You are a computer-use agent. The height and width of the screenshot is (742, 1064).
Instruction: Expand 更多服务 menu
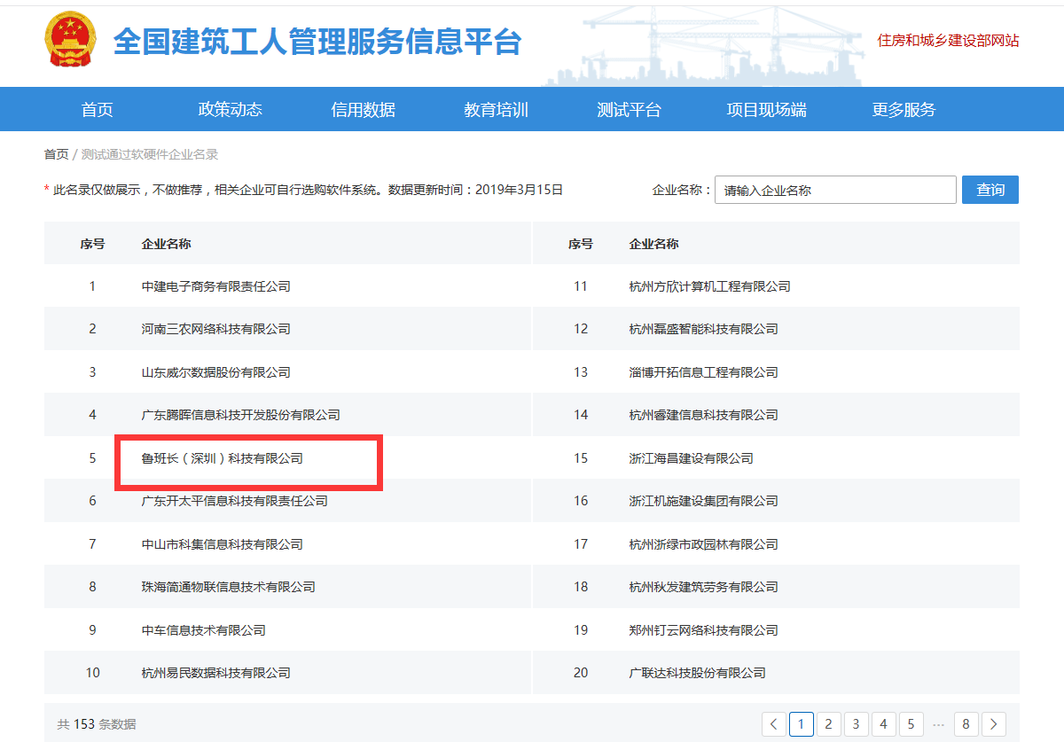pyautogui.click(x=904, y=110)
